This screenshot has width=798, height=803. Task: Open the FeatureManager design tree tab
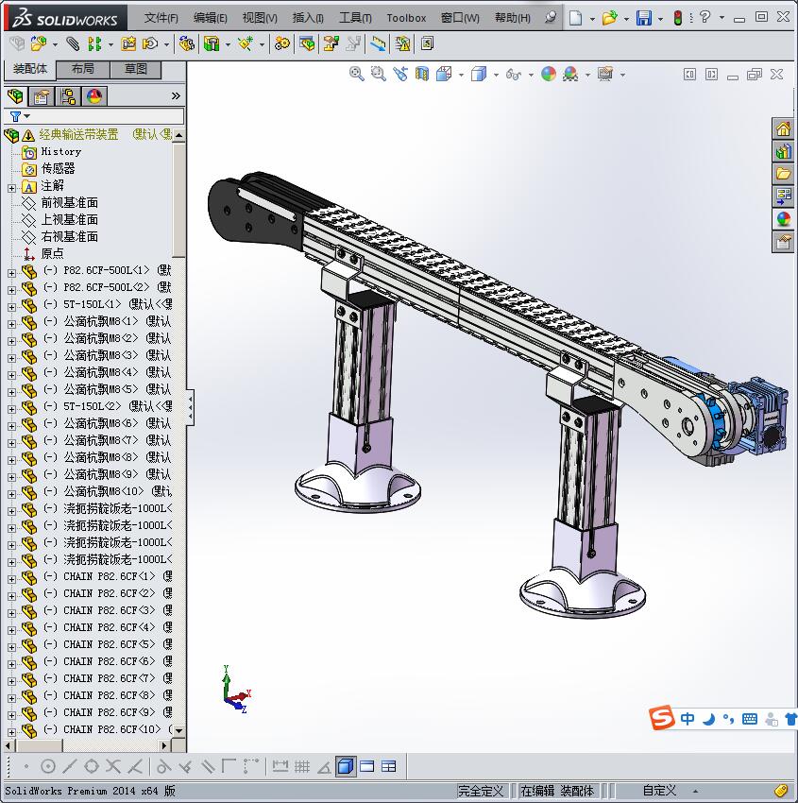pyautogui.click(x=15, y=96)
